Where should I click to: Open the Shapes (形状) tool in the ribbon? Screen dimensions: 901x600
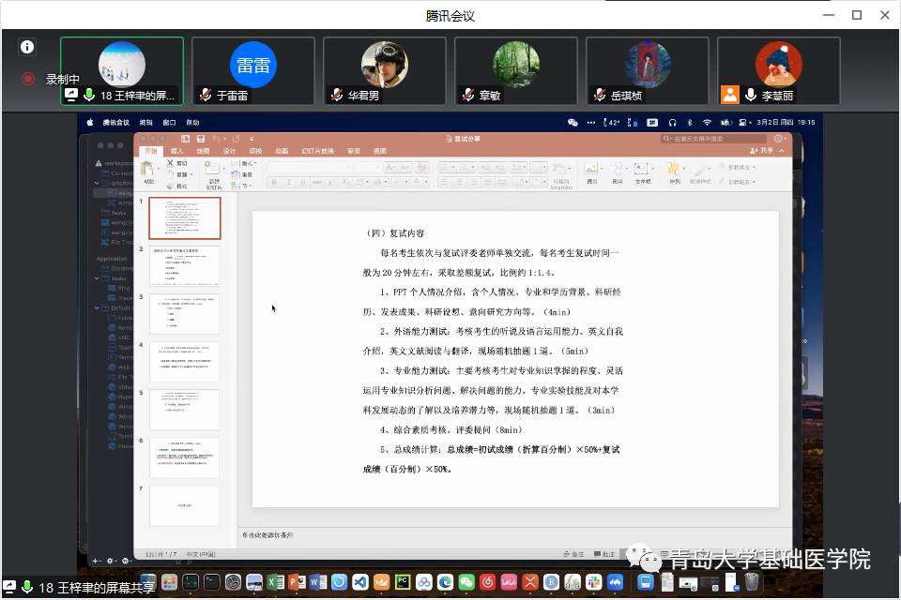(x=618, y=169)
